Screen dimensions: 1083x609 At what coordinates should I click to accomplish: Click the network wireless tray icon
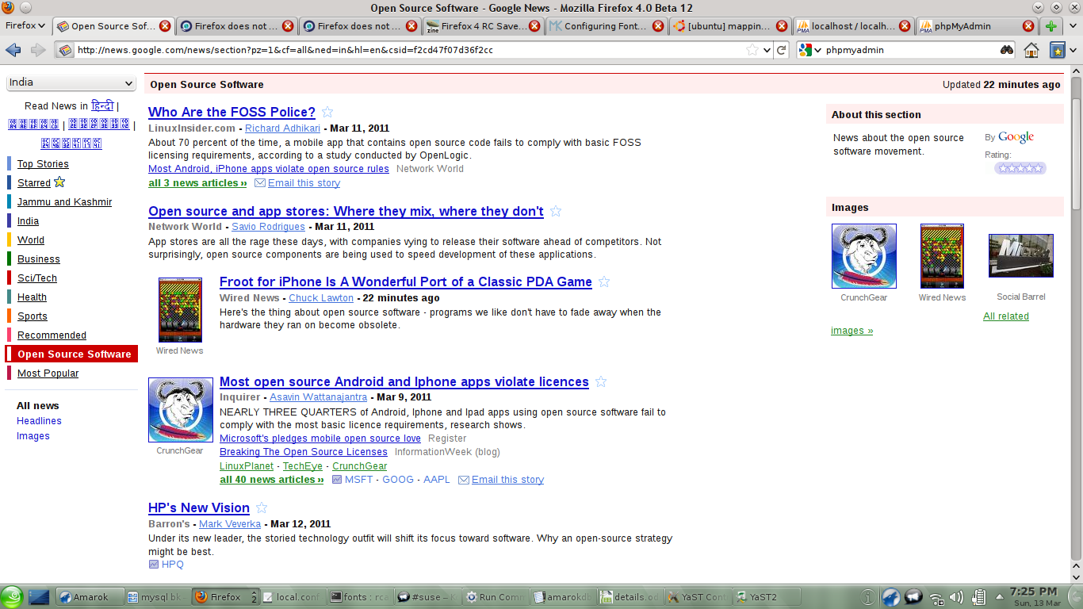coord(936,599)
